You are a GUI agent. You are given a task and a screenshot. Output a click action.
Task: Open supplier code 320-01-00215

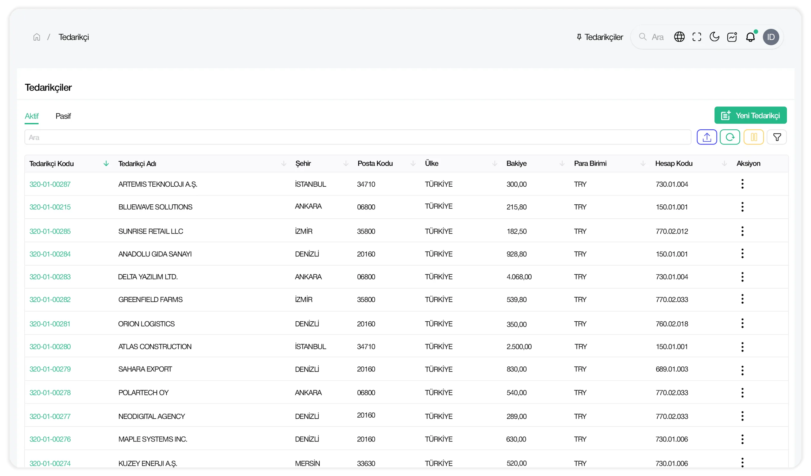coord(50,207)
